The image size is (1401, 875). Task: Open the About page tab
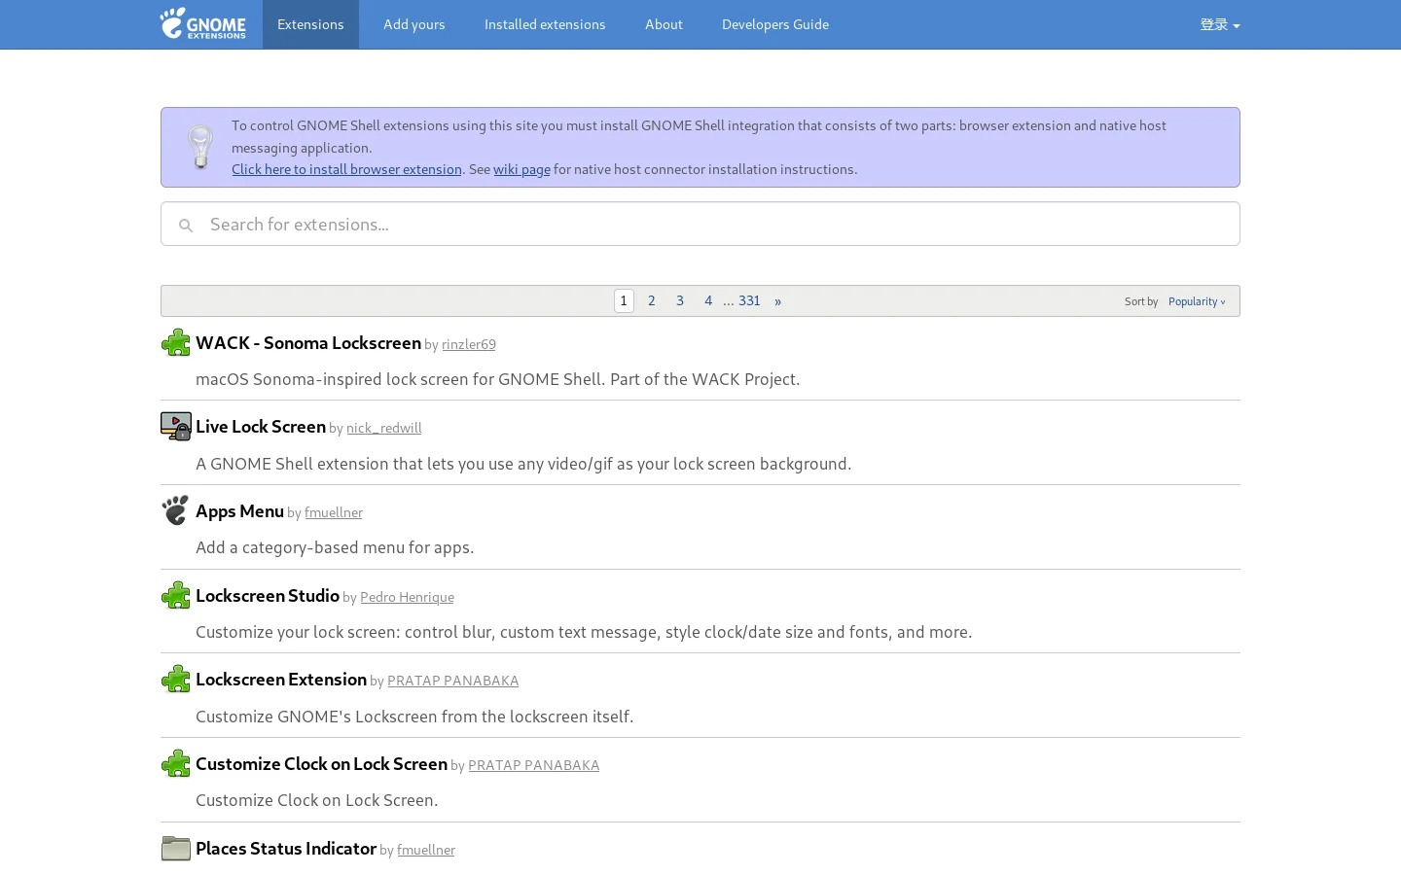click(x=664, y=24)
